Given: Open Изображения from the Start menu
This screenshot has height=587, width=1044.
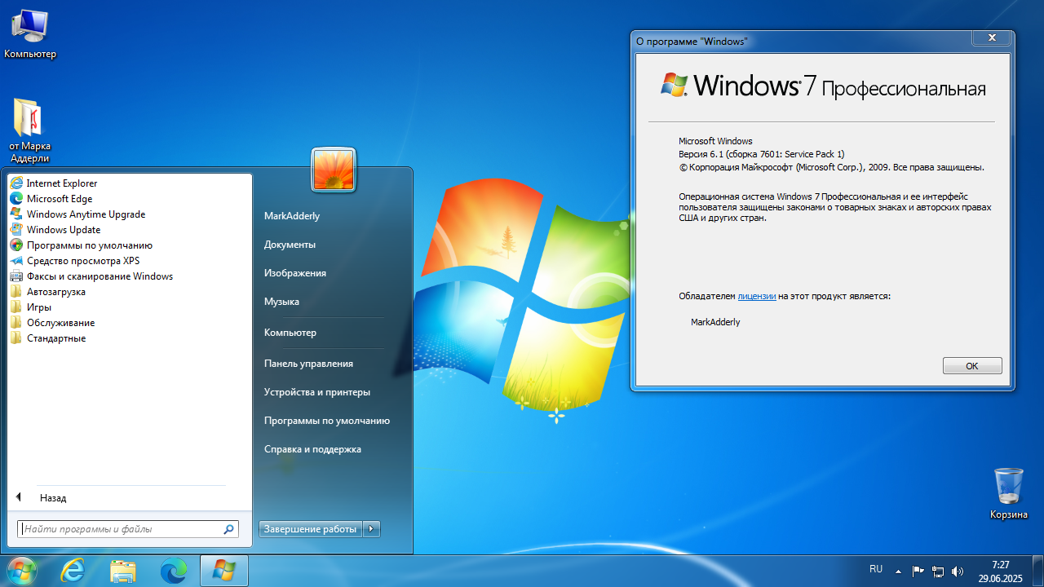Looking at the screenshot, I should point(295,273).
